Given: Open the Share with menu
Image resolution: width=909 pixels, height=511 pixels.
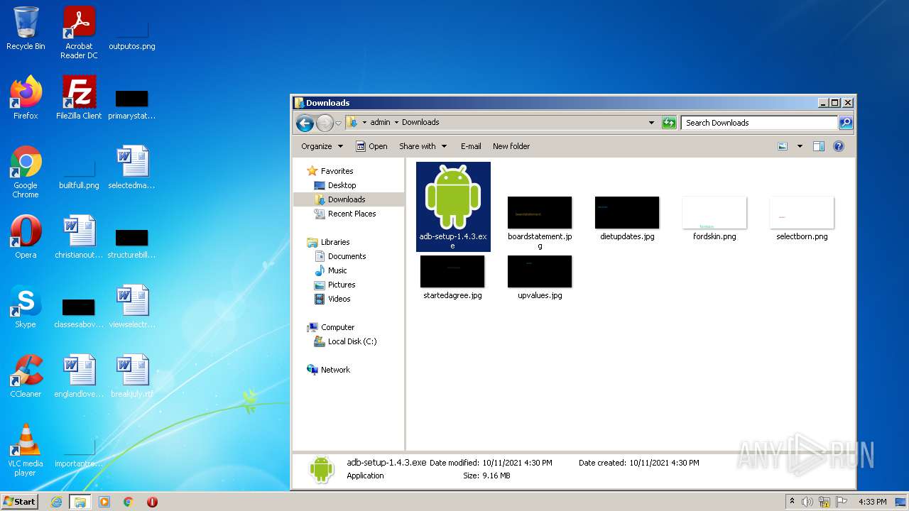Looking at the screenshot, I should pyautogui.click(x=423, y=146).
